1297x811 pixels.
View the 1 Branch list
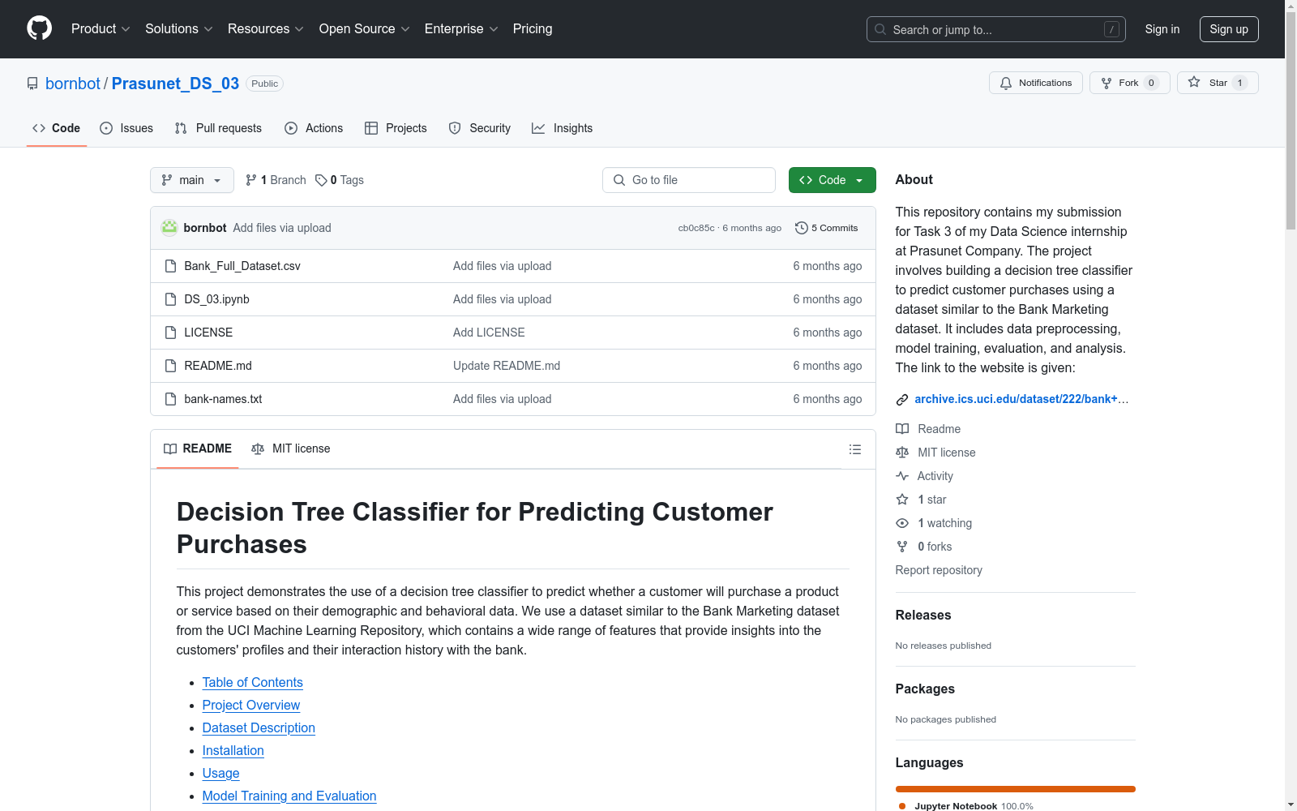[276, 180]
